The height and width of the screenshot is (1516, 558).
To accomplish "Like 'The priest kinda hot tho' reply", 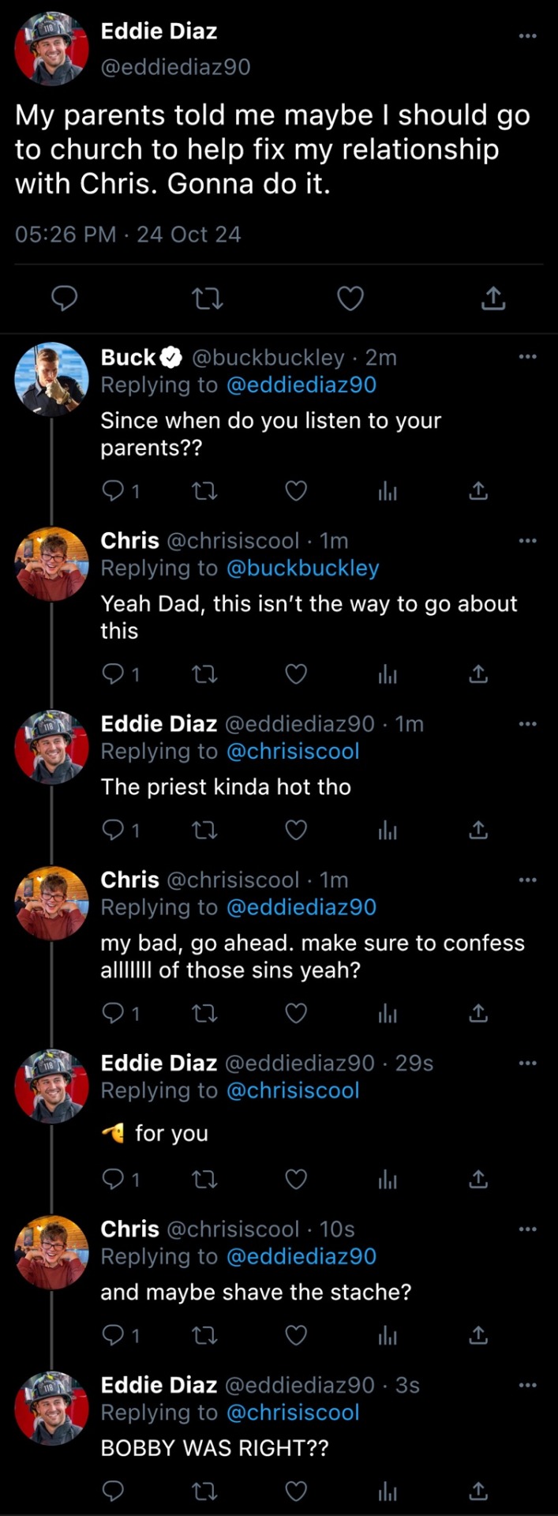I will point(296,830).
